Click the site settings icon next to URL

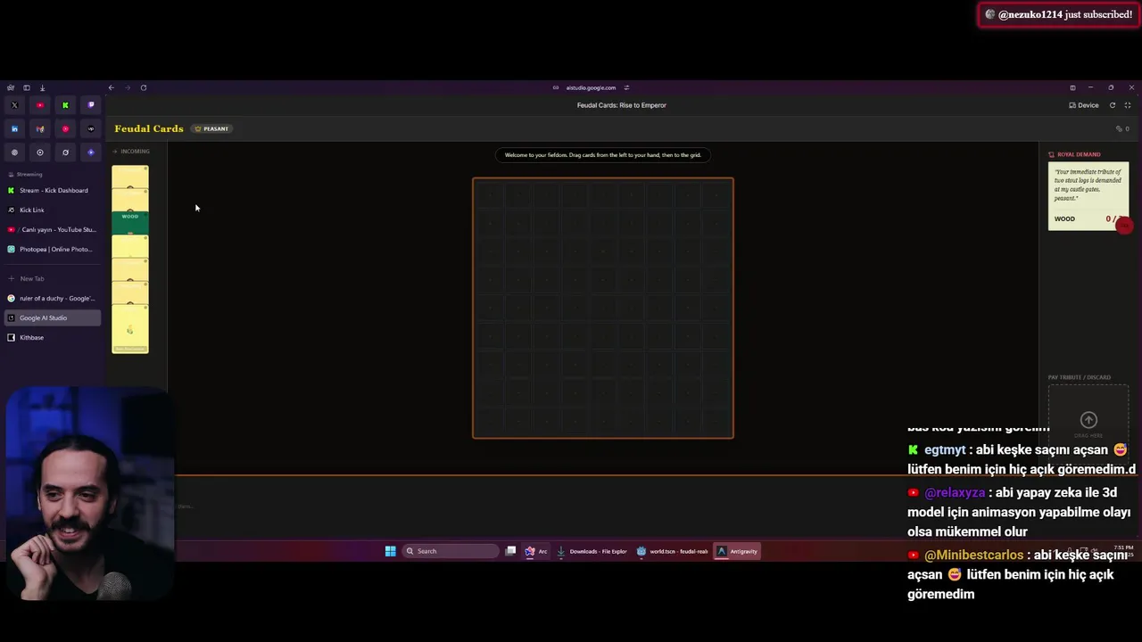tap(626, 87)
